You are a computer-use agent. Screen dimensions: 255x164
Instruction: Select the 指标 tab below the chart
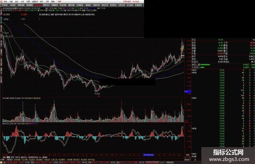pos(4,157)
